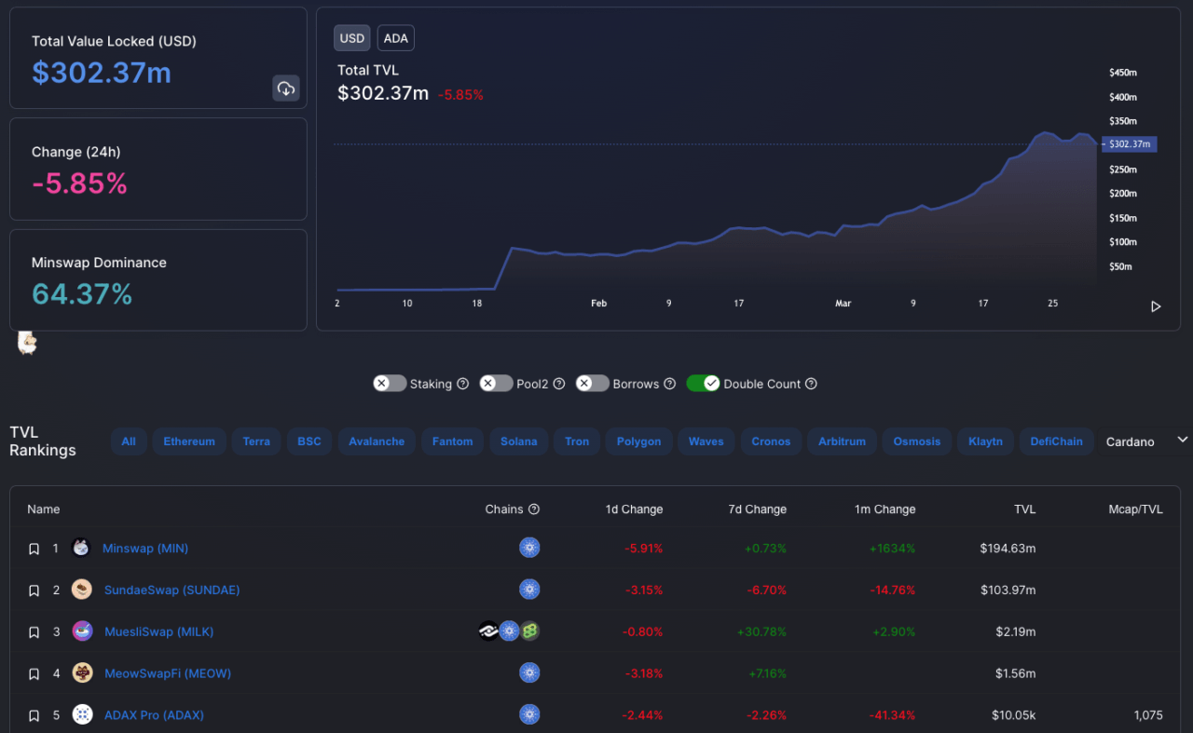The width and height of the screenshot is (1193, 733).
Task: Sort table by the 7d Change column
Action: pos(758,509)
